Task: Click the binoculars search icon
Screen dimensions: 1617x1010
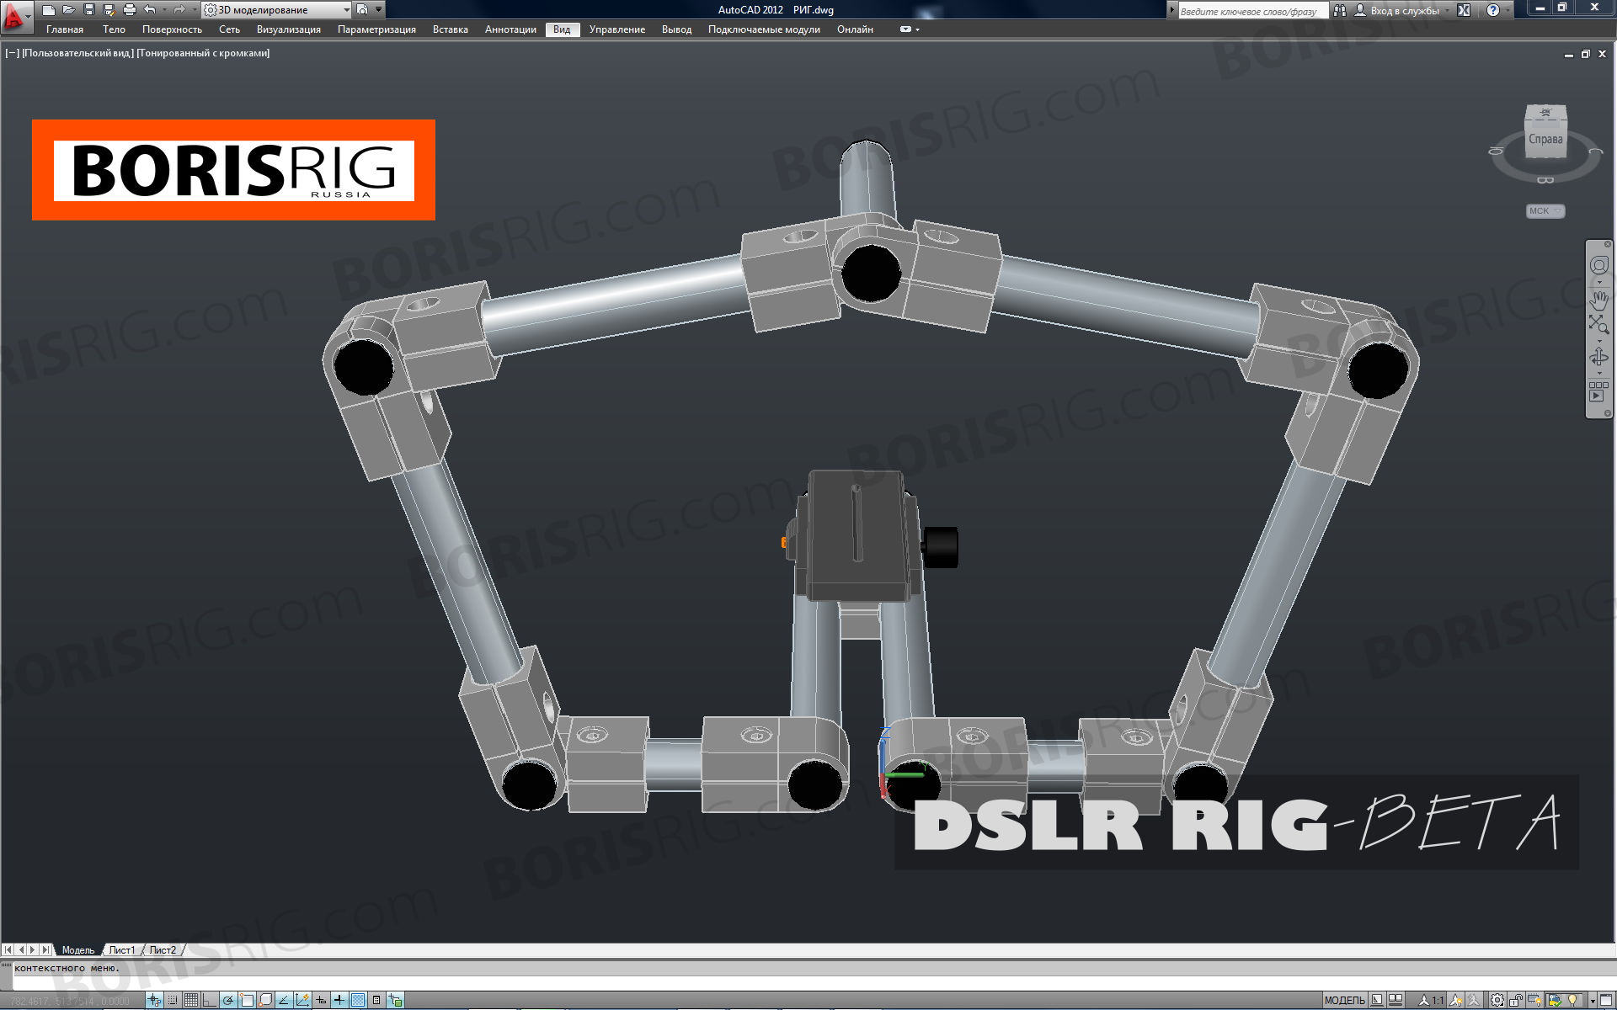Action: 1340,11
